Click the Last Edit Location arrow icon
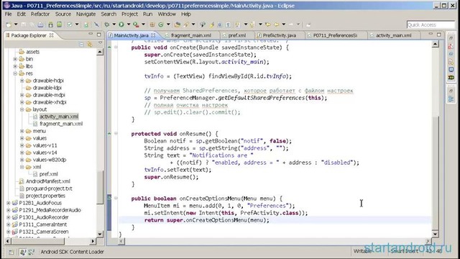The width and height of the screenshot is (460, 259). (268, 24)
